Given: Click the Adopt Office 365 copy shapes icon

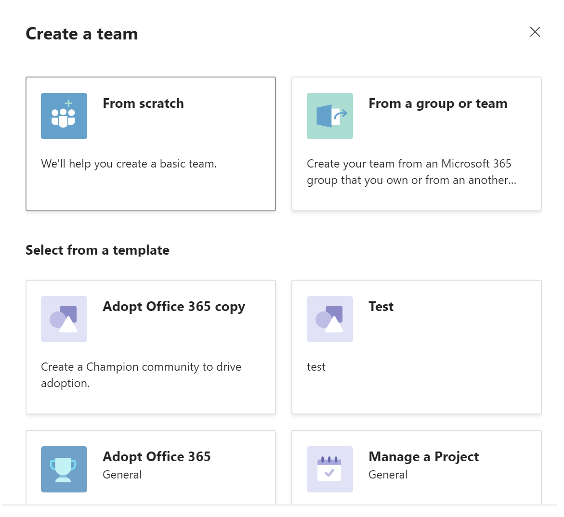Looking at the screenshot, I should coord(64,319).
